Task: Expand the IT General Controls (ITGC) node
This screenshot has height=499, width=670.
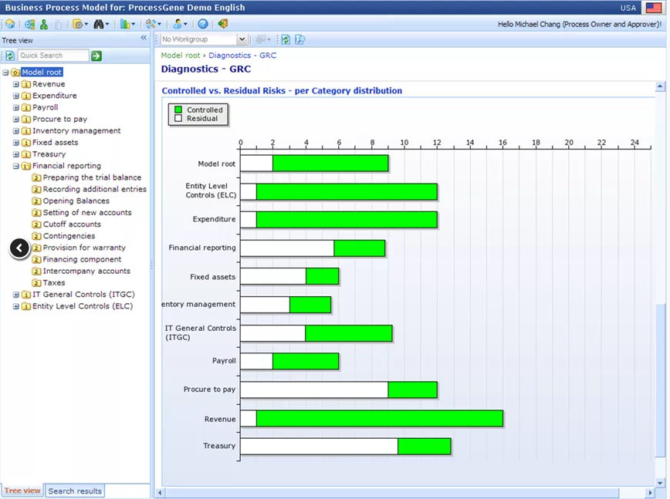Action: click(16, 295)
